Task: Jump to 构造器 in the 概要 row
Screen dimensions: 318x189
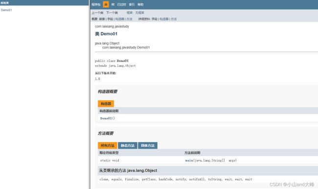Action: pos(120,19)
